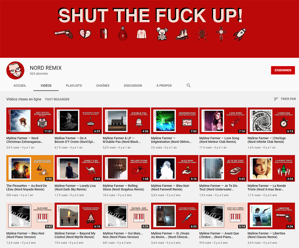Open the À Propos tab
Image resolution: width=299 pixels, height=248 pixels.
164,86
